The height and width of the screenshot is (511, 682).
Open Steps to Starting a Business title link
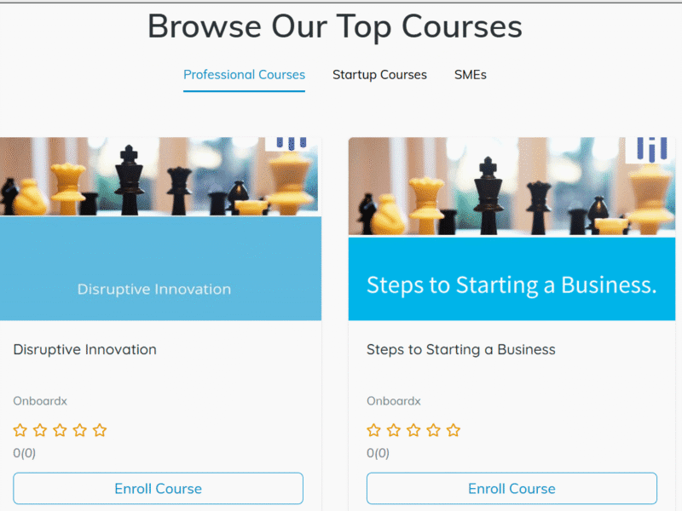461,349
